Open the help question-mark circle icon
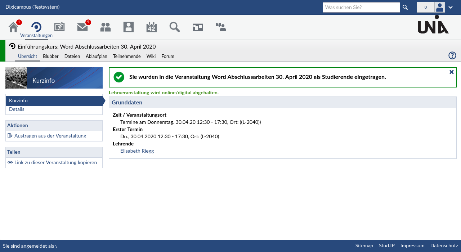Image resolution: width=461 pixels, height=252 pixels. 452,55
